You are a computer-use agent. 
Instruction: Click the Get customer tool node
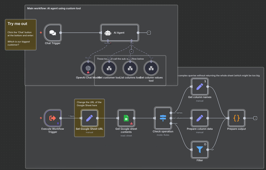tap(109, 68)
